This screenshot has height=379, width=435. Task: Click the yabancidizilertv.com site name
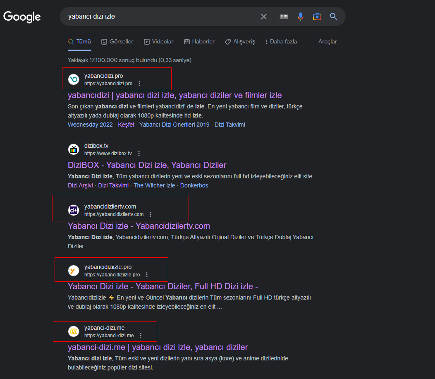(x=110, y=206)
